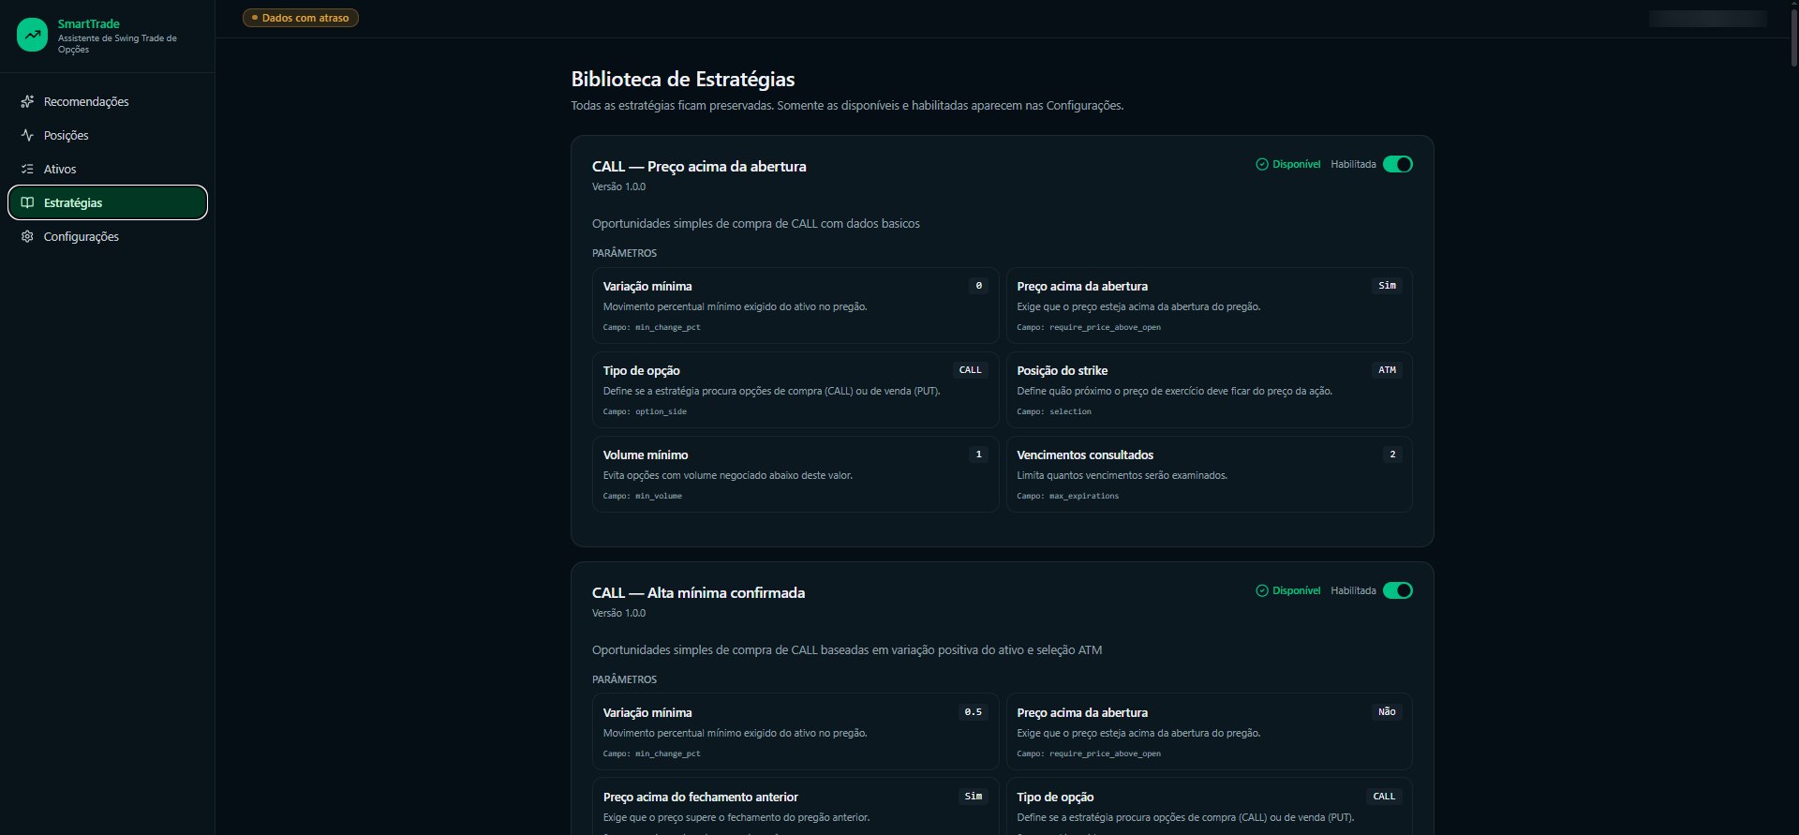Viewport: 1799px width, 835px height.
Task: Click the ATM value of Posição do strike
Action: pyautogui.click(x=1387, y=370)
